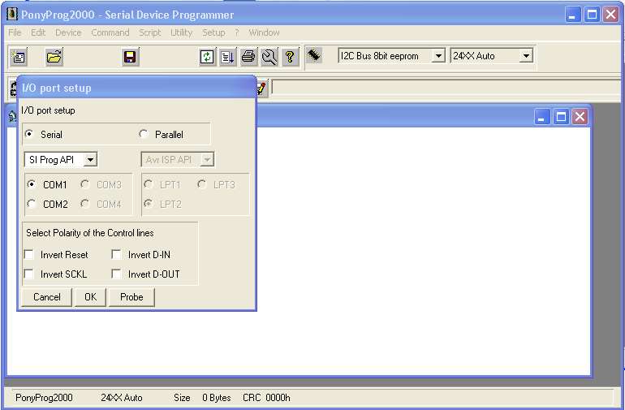Expand the SI Prog API dropdown
625x410 pixels.
pos(90,160)
